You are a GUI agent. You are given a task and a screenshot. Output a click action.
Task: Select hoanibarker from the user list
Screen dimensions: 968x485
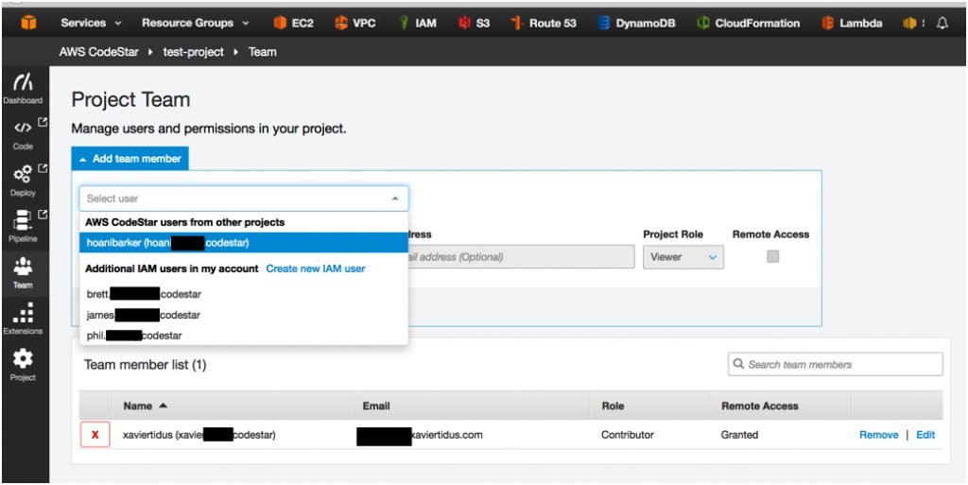tap(244, 243)
